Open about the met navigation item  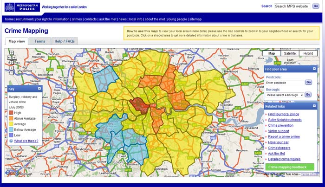pos(155,19)
